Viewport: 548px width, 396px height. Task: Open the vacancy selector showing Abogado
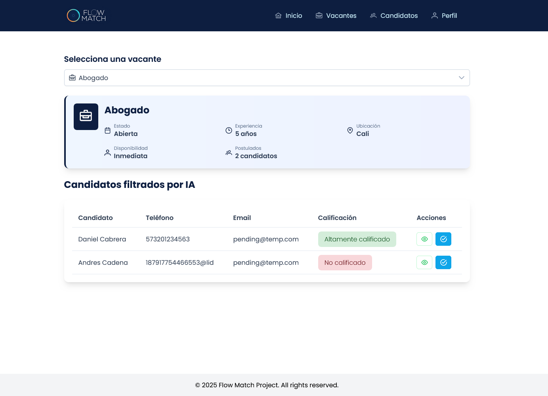coord(267,78)
